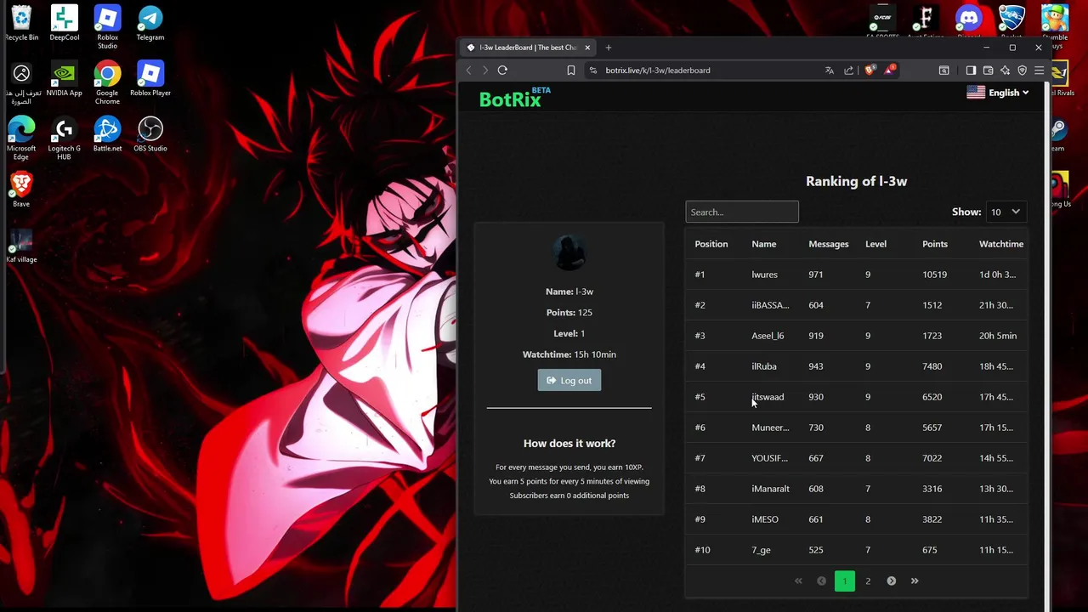This screenshot has width=1088, height=612.
Task: Open the English language dropdown
Action: [998, 93]
